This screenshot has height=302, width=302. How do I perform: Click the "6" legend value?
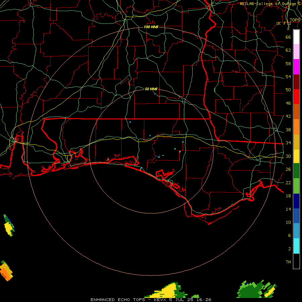pos(290,235)
